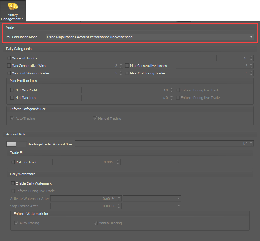Click the Account Risk section header
Image resolution: width=260 pixels, height=241 pixels.
16,134
